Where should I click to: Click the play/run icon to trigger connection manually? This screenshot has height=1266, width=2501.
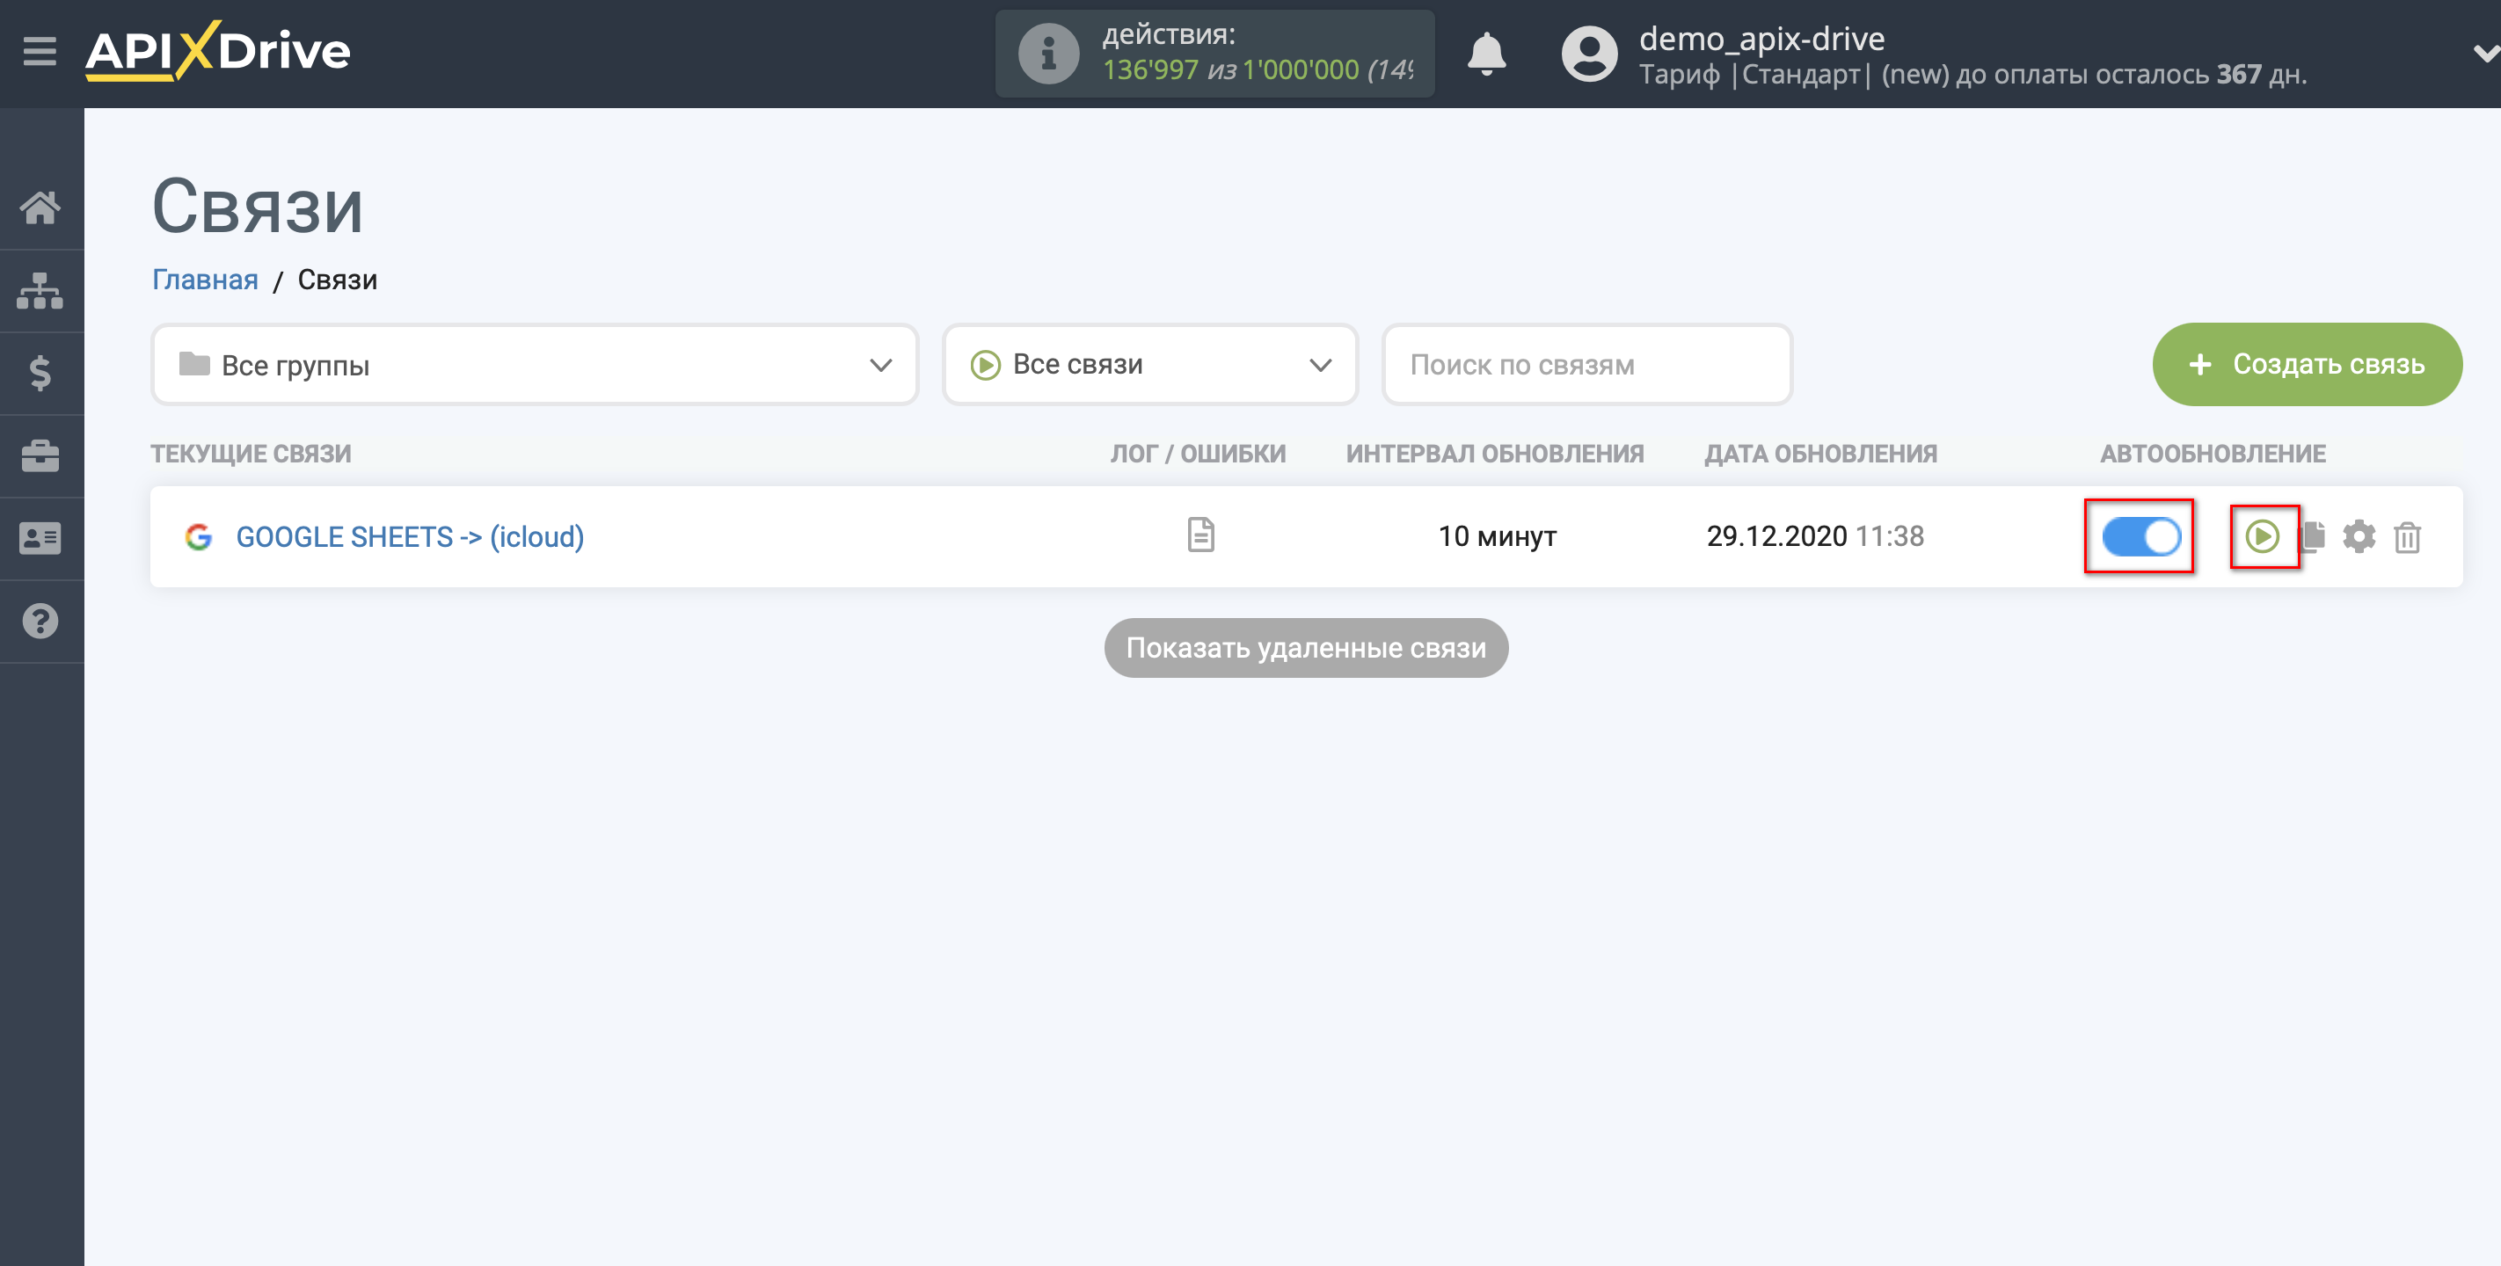pos(2260,536)
